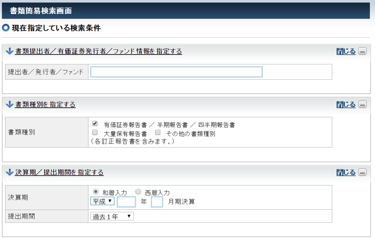This screenshot has width=375, height=239.
Task: Select the 西暦入力 radio button
Action: pyautogui.click(x=138, y=191)
